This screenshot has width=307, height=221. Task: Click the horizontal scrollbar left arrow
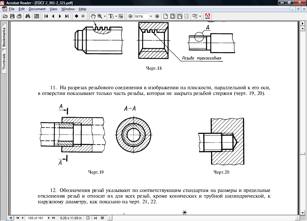pyautogui.click(x=110, y=218)
